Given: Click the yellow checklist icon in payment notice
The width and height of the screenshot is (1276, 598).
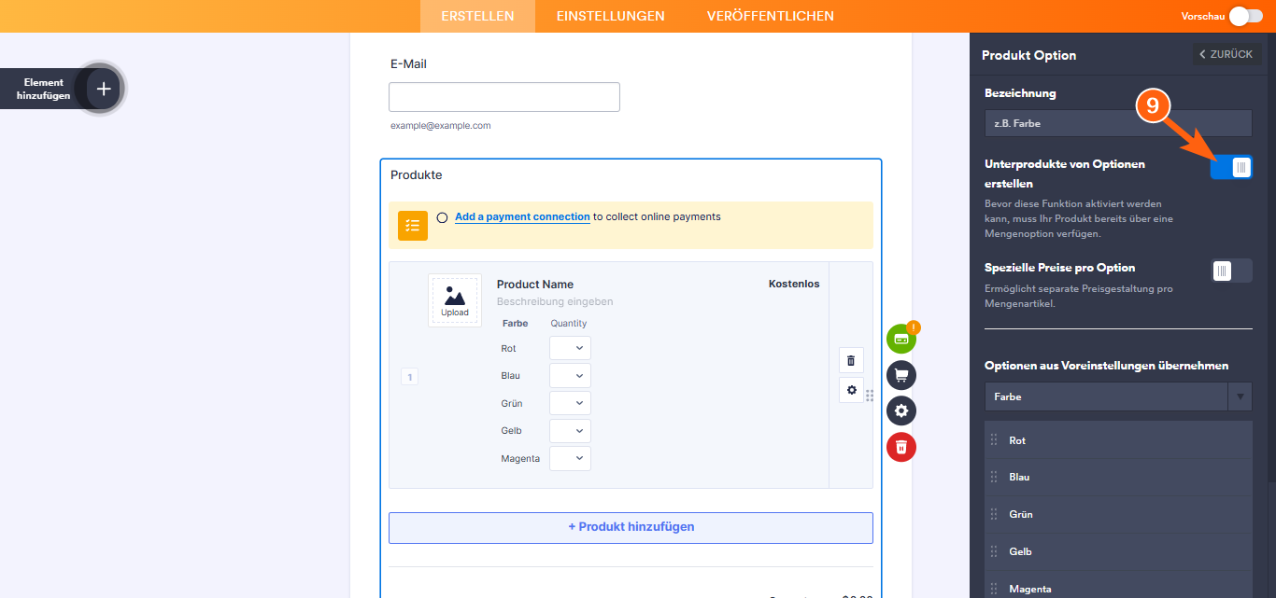Looking at the screenshot, I should 413,226.
